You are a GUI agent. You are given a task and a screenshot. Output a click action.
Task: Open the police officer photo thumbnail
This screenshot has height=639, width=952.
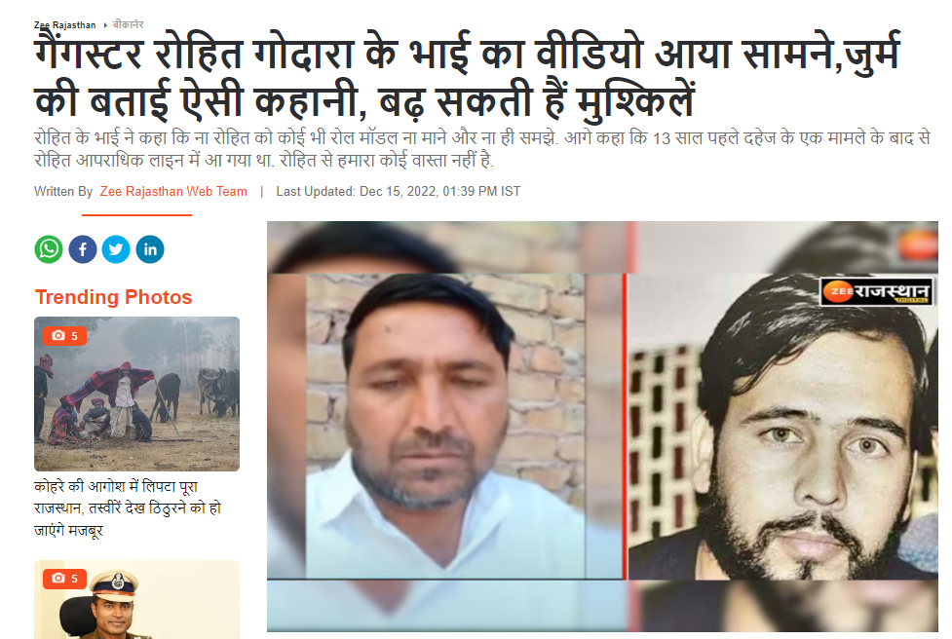[x=136, y=600]
